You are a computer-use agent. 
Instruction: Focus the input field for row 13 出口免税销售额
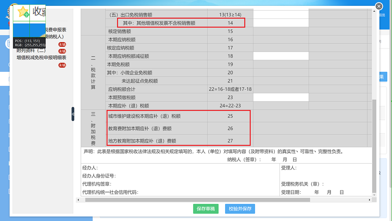pyautogui.click(x=281, y=15)
